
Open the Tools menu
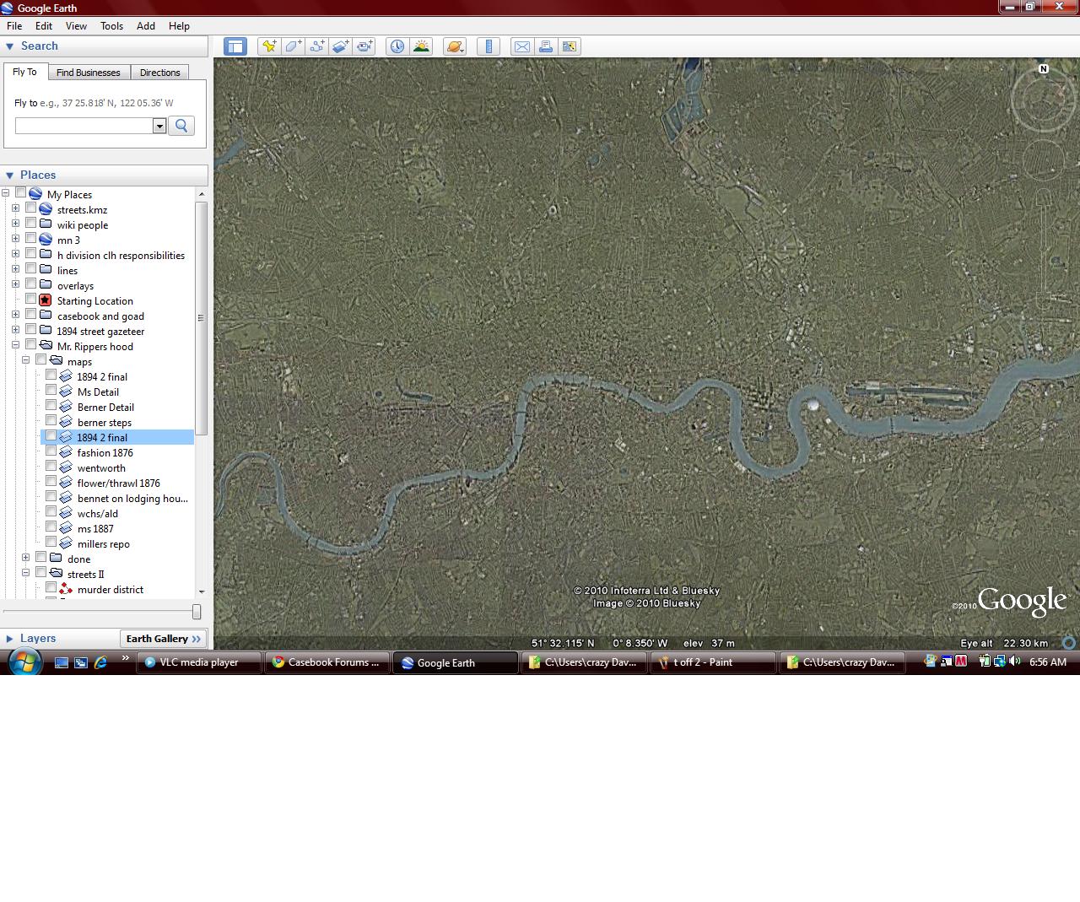click(111, 26)
